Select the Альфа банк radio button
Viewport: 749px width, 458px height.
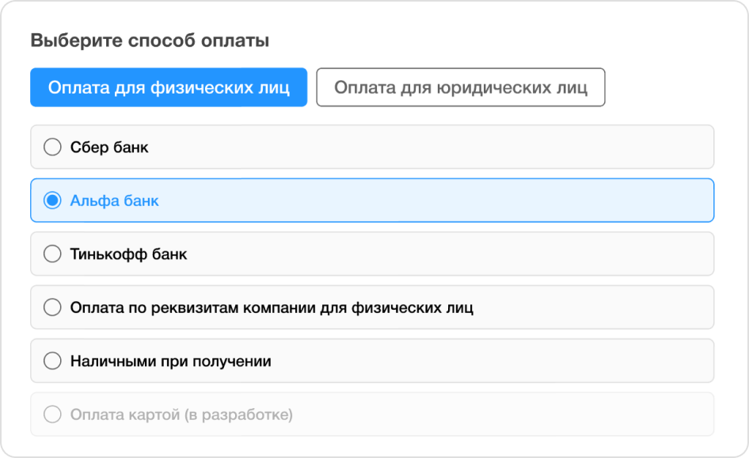pyautogui.click(x=52, y=200)
